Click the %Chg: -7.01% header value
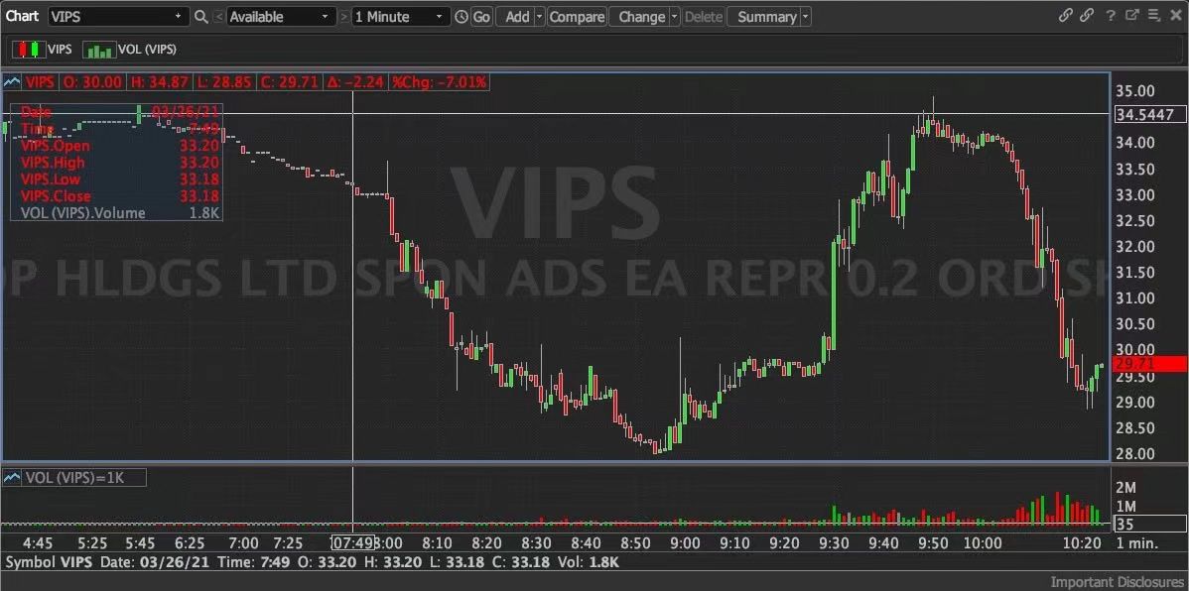Viewport: 1189px width, 591px height. click(439, 82)
